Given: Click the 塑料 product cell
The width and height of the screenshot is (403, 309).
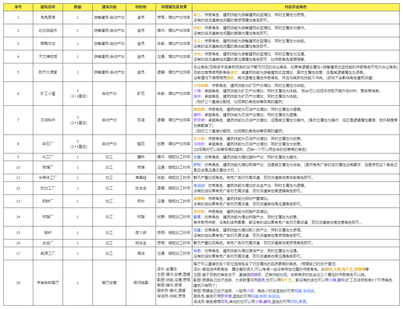Looking at the screenshot, I should tap(141, 157).
